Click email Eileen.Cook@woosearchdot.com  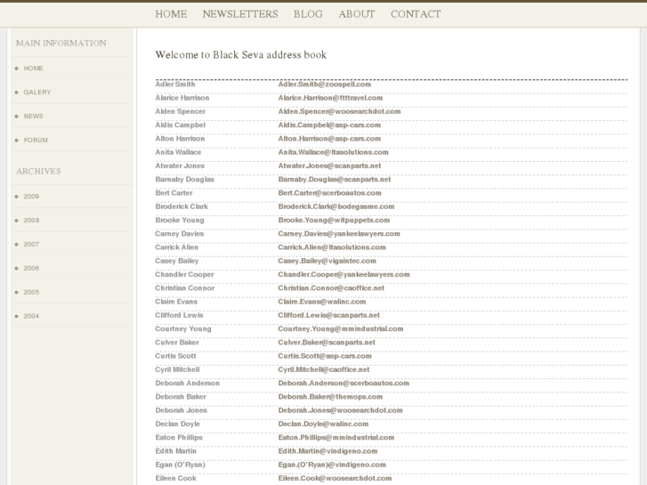(x=335, y=480)
